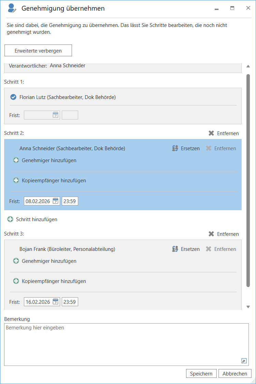The image size is (256, 384).
Task: Cancel the dialog with Abbrechen
Action: [235, 373]
